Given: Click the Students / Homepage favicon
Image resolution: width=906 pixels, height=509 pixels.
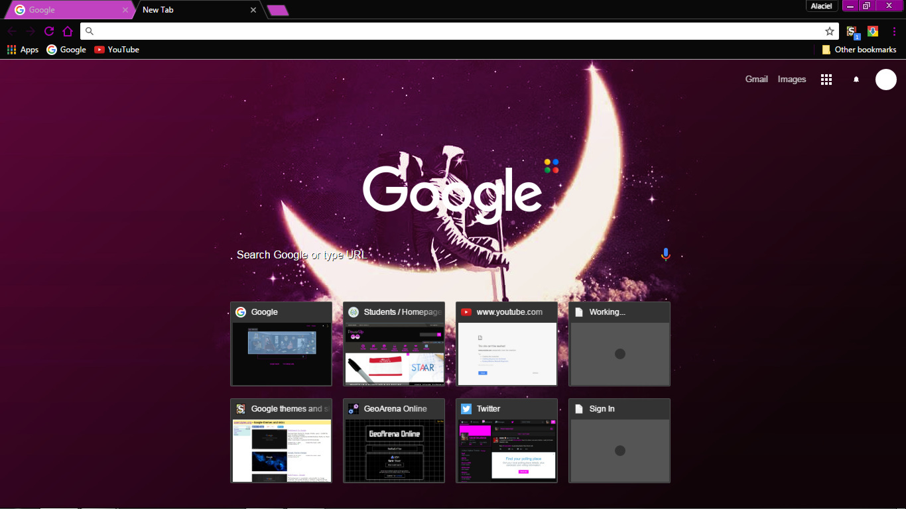Looking at the screenshot, I should (x=354, y=312).
